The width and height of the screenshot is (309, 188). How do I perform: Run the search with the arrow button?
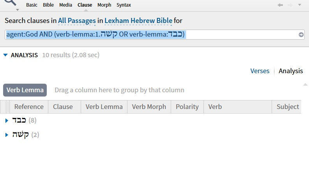(x=301, y=35)
